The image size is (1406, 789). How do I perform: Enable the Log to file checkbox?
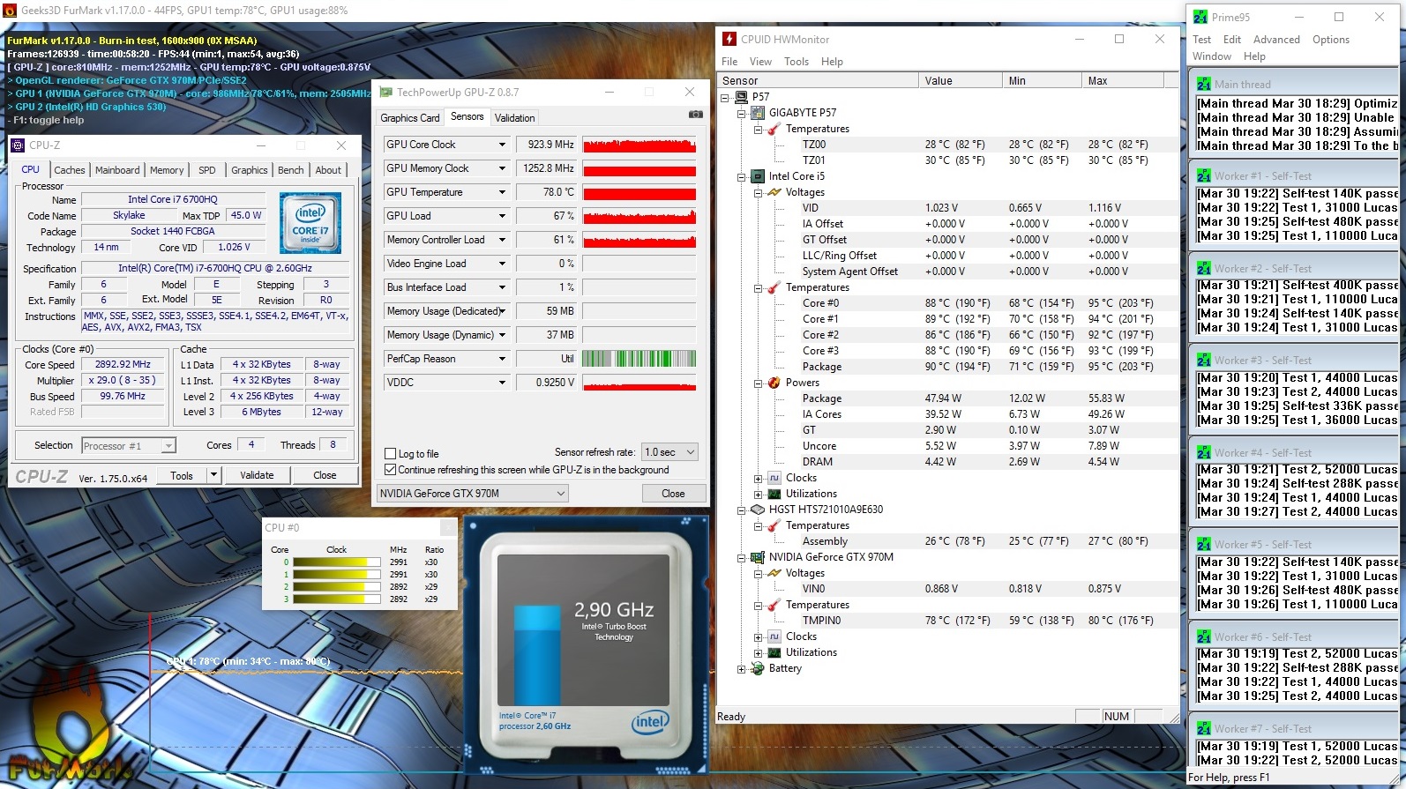click(391, 454)
